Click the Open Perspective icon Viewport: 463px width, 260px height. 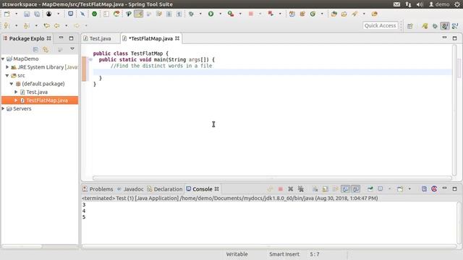click(x=410, y=26)
